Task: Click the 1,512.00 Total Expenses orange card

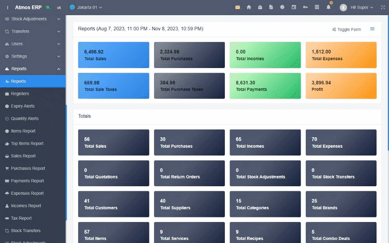Action: pyautogui.click(x=341, y=55)
